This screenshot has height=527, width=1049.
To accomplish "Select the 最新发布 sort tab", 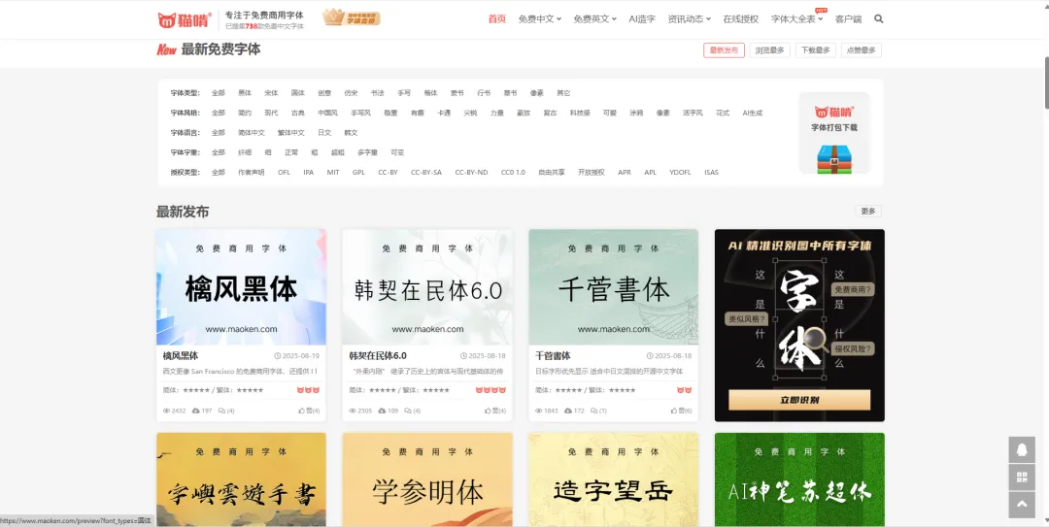I will (724, 50).
